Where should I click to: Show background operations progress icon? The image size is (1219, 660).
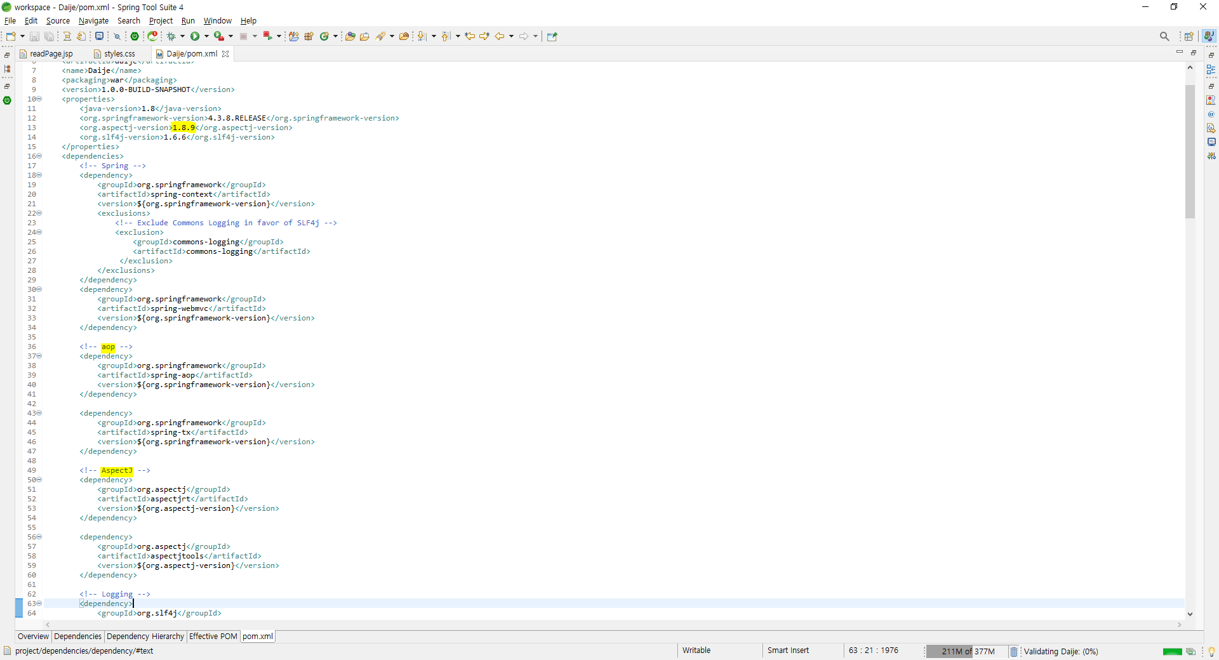coord(1190,652)
